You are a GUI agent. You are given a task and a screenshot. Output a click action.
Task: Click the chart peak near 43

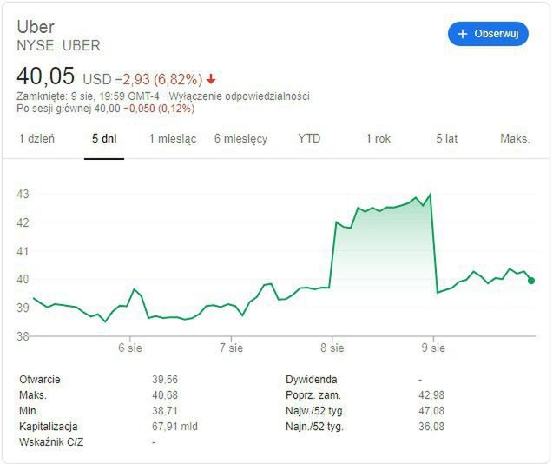point(430,195)
